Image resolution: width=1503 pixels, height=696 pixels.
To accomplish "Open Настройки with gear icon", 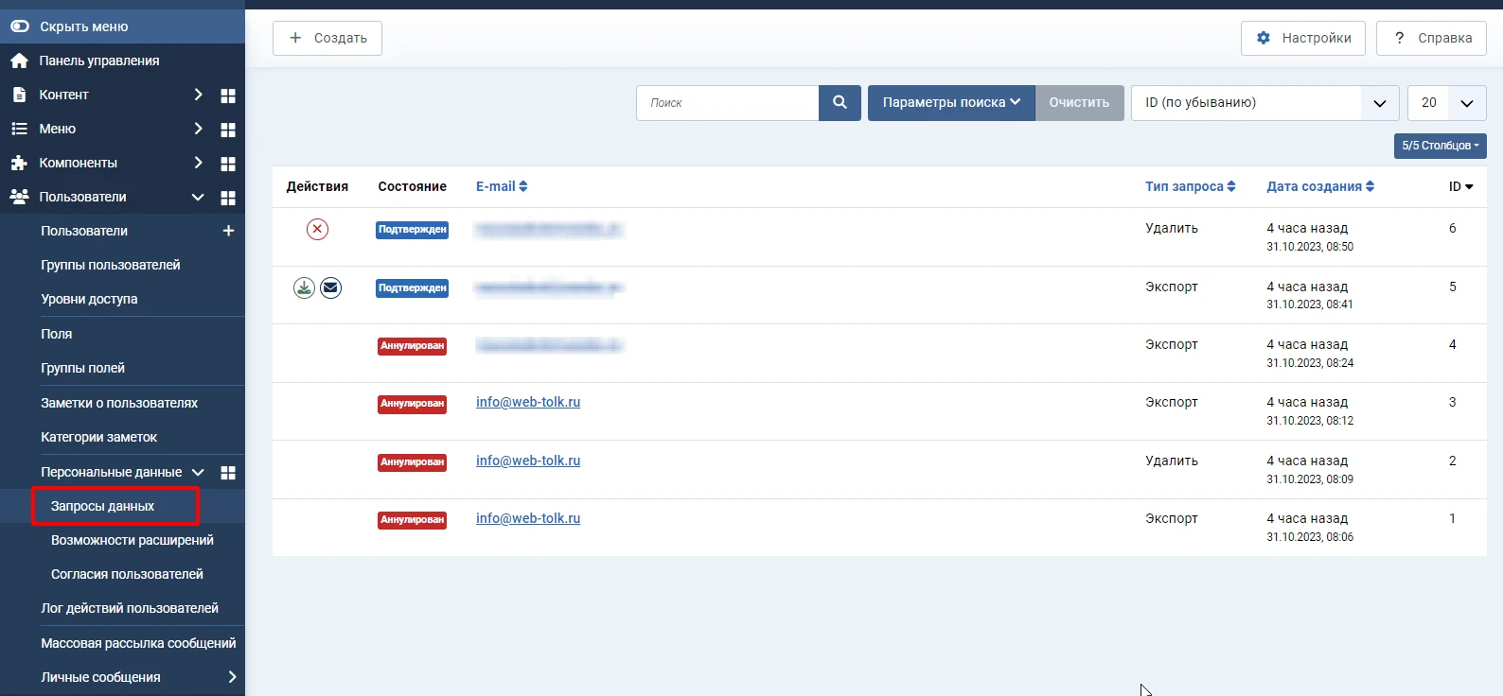I will [1303, 38].
